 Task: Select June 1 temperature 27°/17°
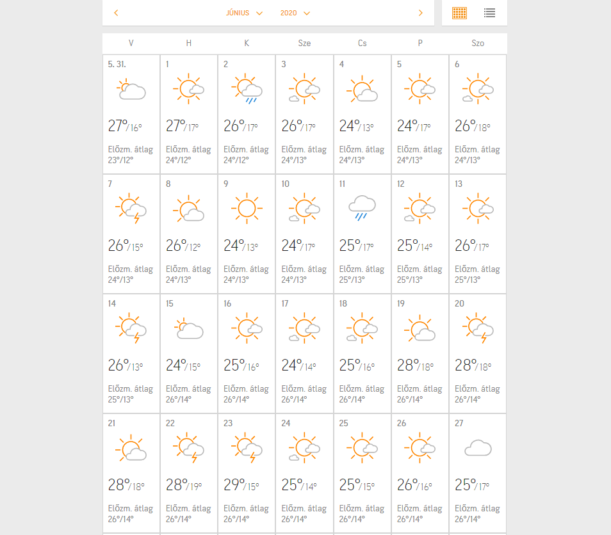184,126
